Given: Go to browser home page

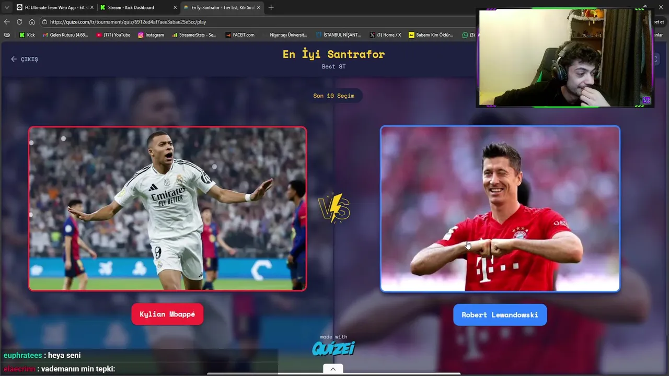Looking at the screenshot, I should tap(32, 22).
